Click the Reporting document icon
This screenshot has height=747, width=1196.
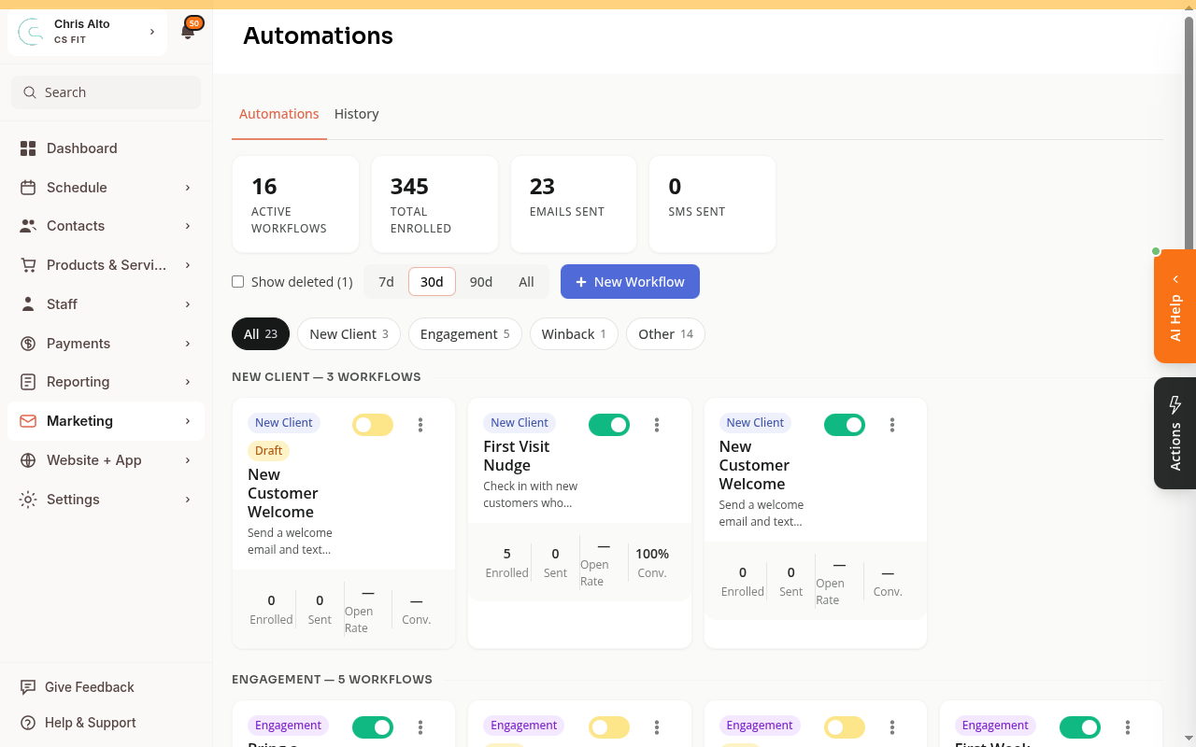28,382
